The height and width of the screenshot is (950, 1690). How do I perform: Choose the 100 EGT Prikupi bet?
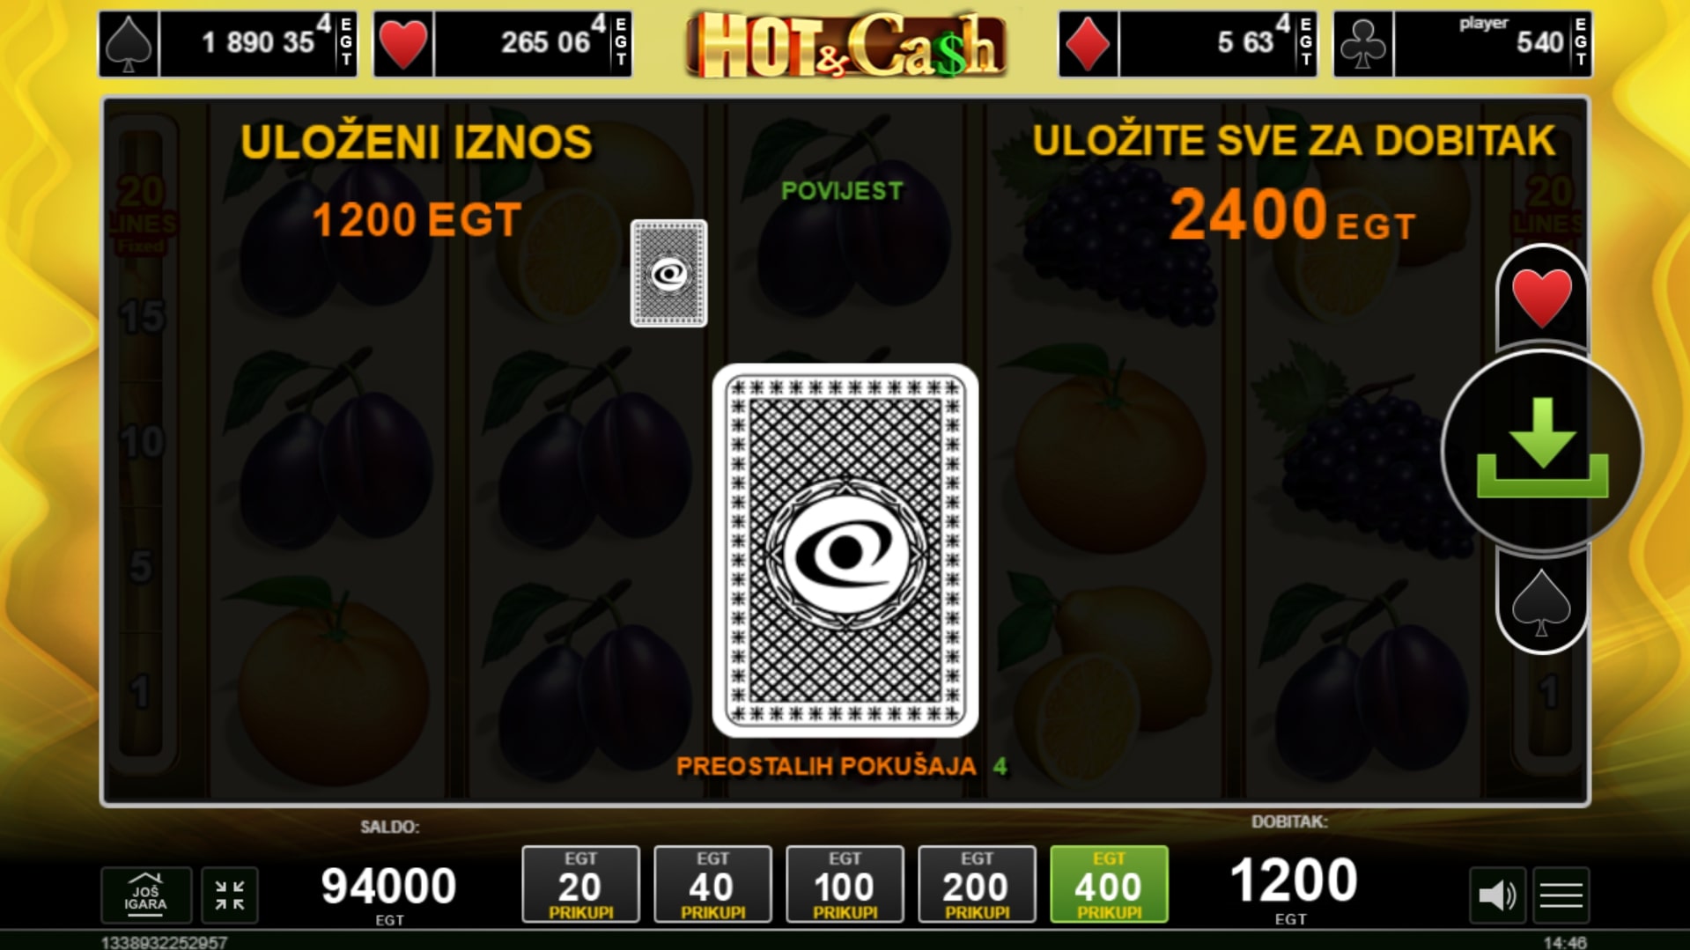(845, 884)
